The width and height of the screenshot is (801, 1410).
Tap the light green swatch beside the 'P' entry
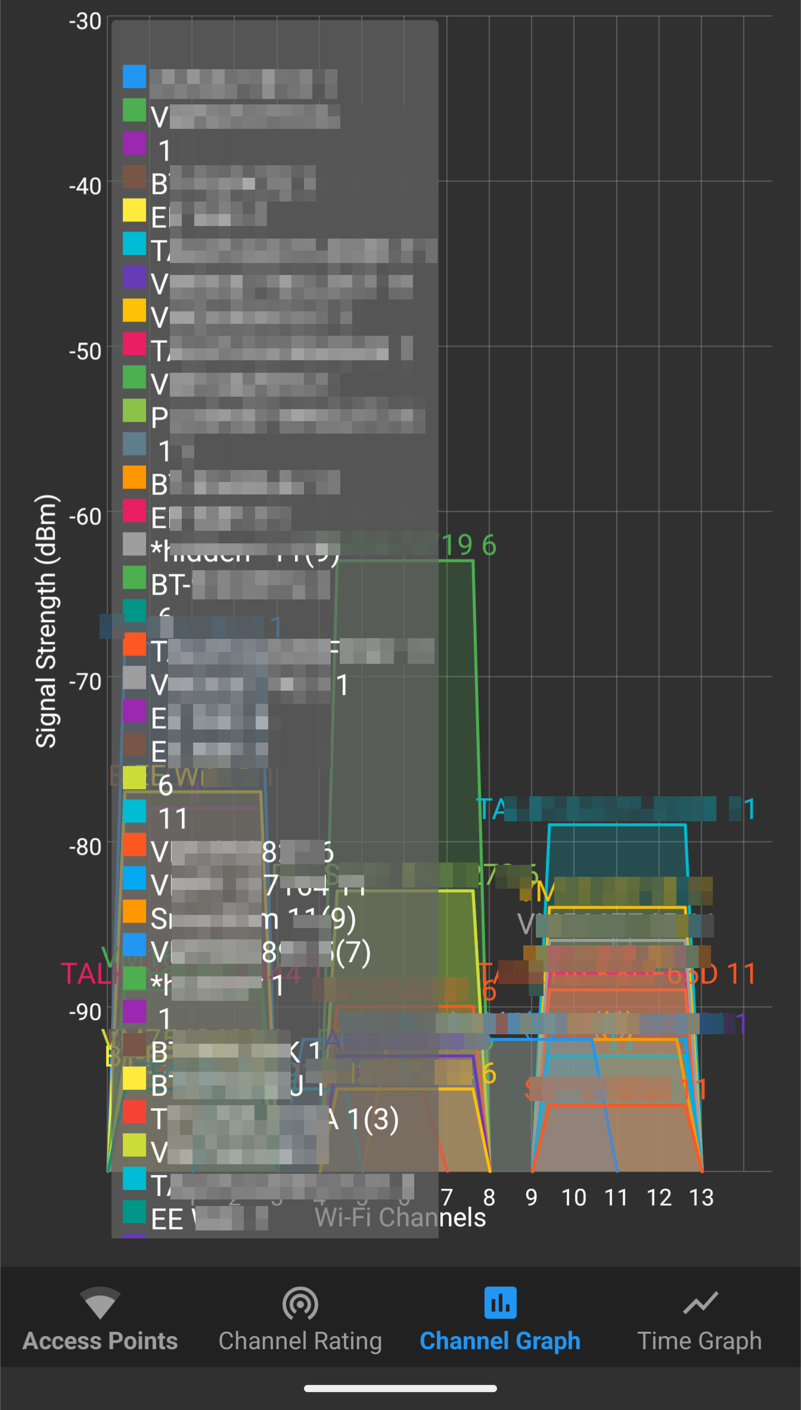coord(134,411)
